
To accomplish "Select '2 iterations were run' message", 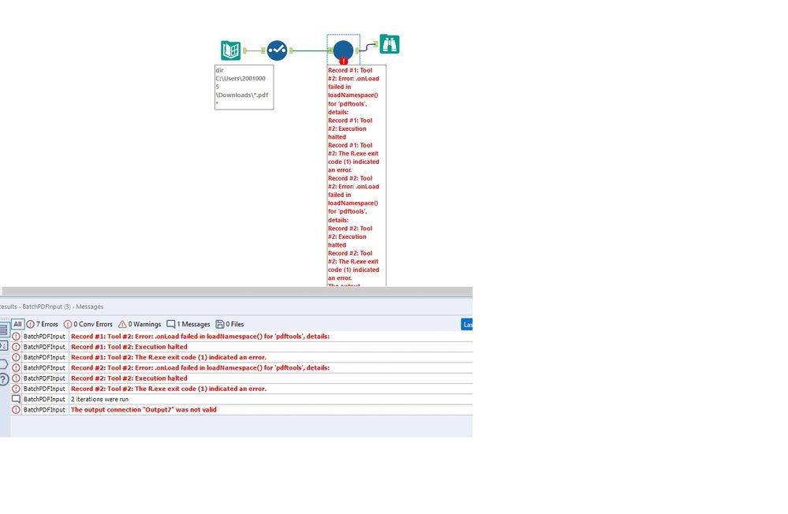I will (99, 399).
